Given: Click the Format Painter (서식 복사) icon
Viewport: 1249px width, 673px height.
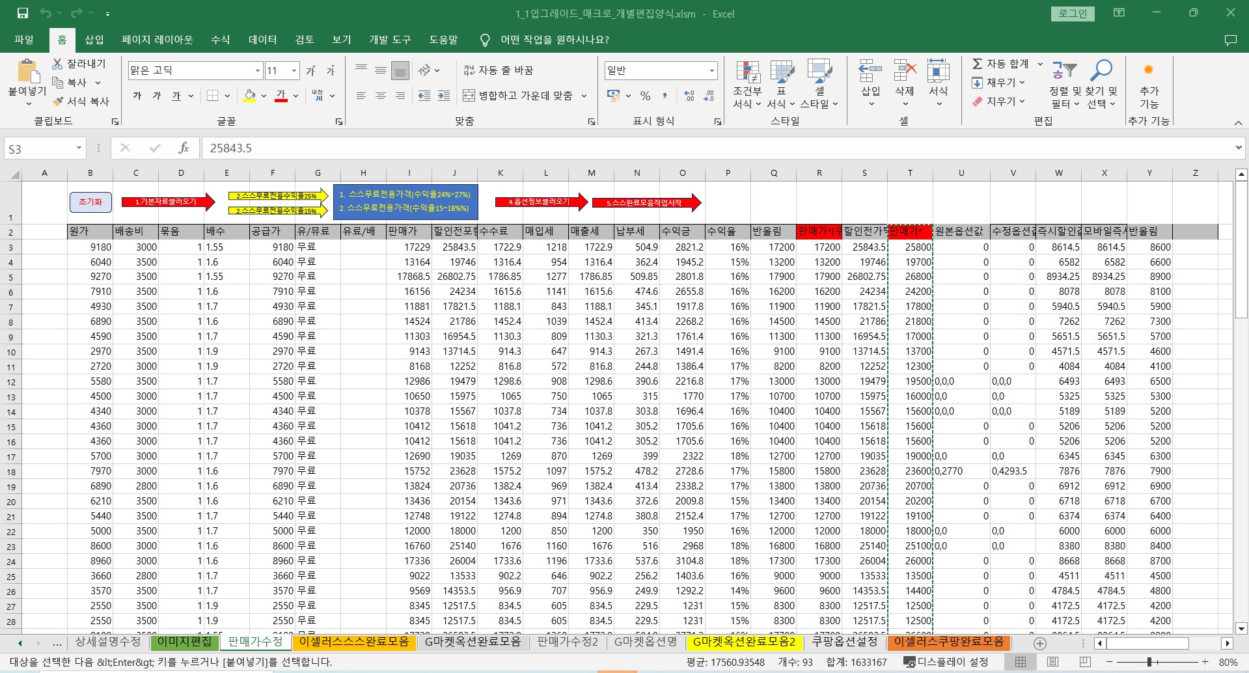Looking at the screenshot, I should (x=58, y=102).
